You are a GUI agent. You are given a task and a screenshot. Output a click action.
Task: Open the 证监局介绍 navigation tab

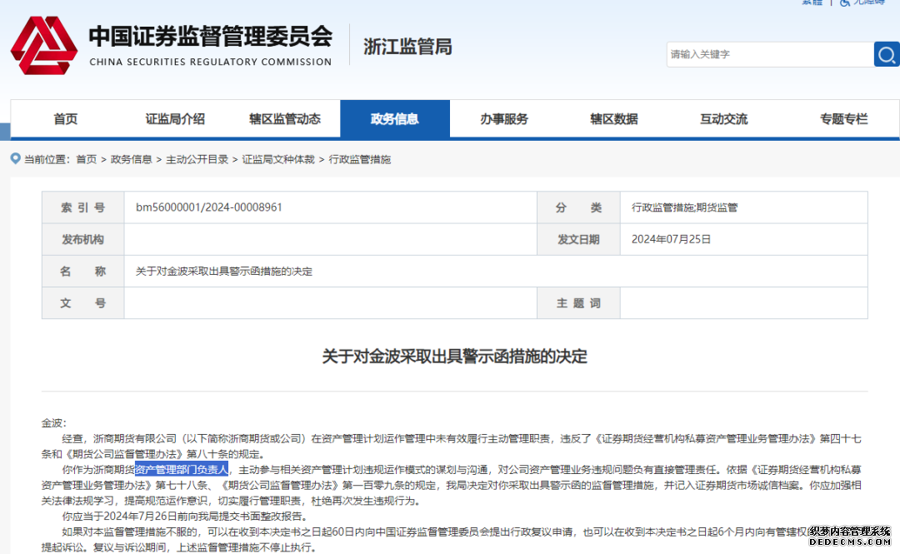(x=175, y=119)
